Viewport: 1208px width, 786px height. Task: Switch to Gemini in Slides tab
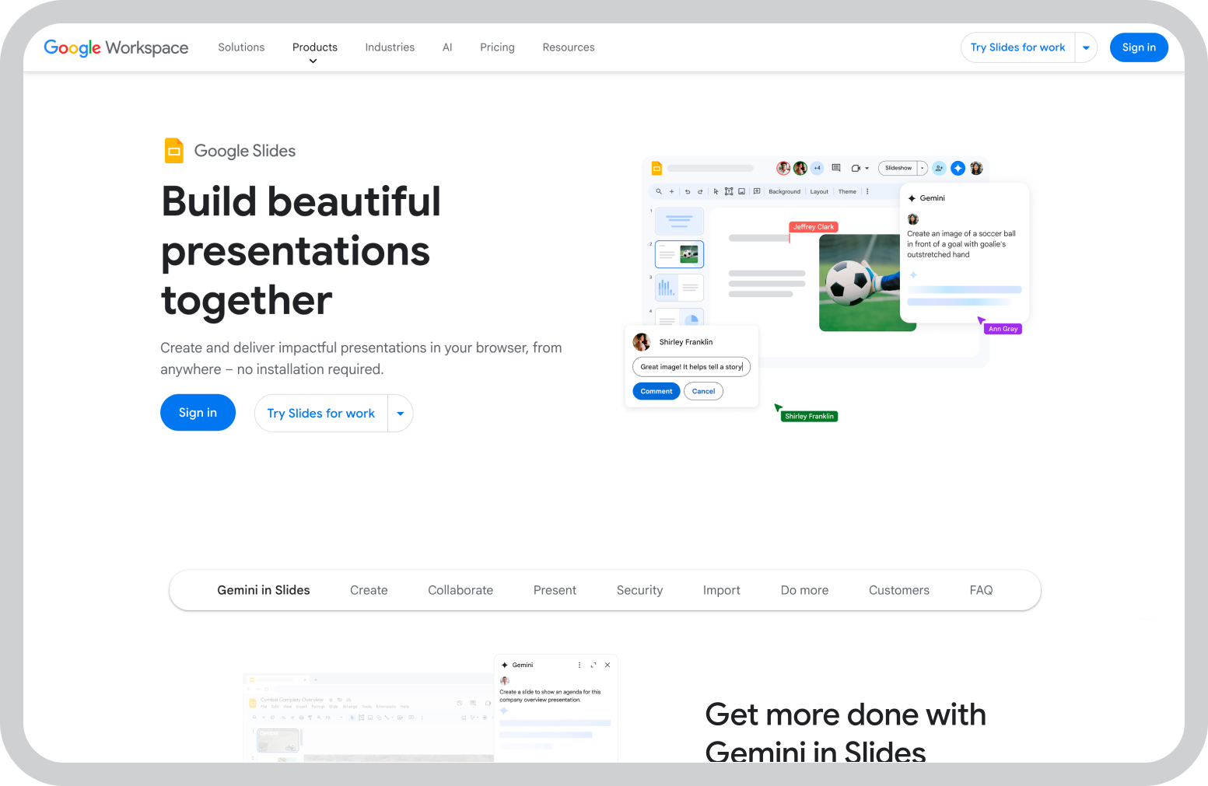(x=264, y=590)
